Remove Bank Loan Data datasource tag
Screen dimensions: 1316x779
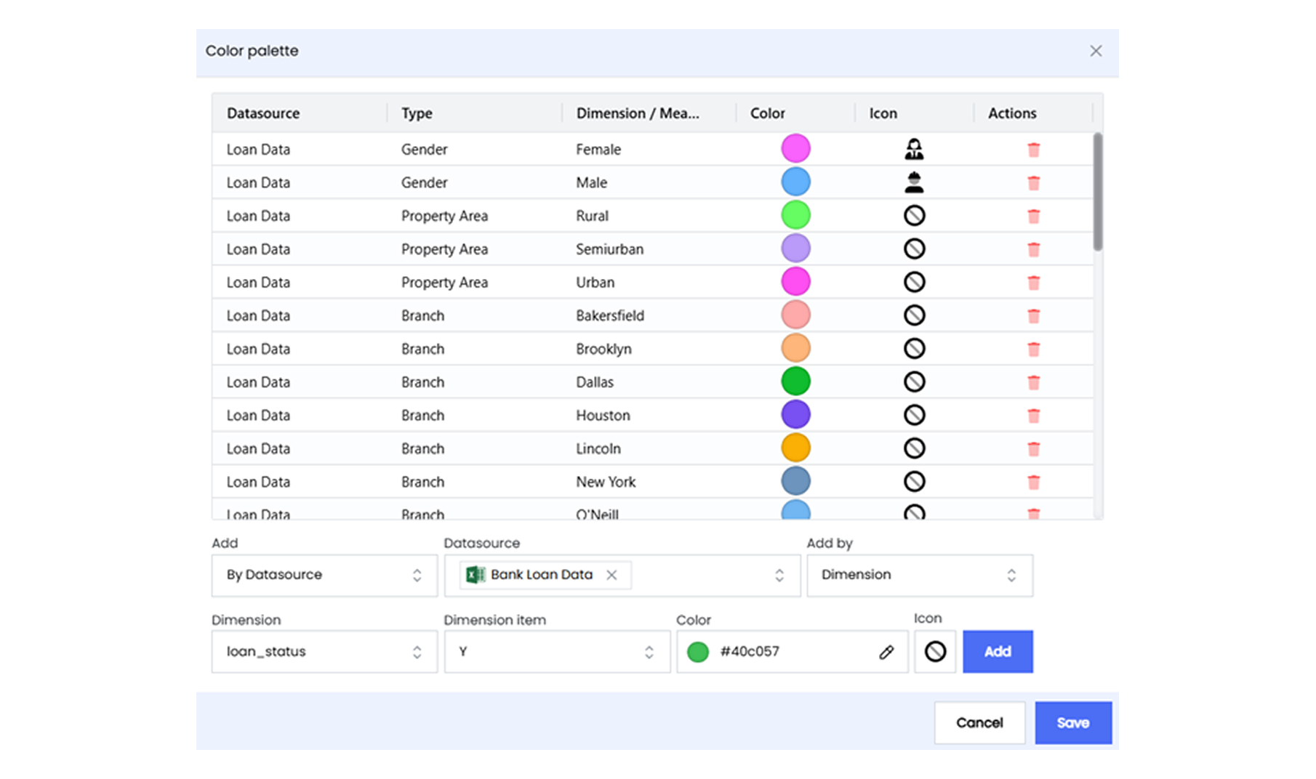click(611, 575)
